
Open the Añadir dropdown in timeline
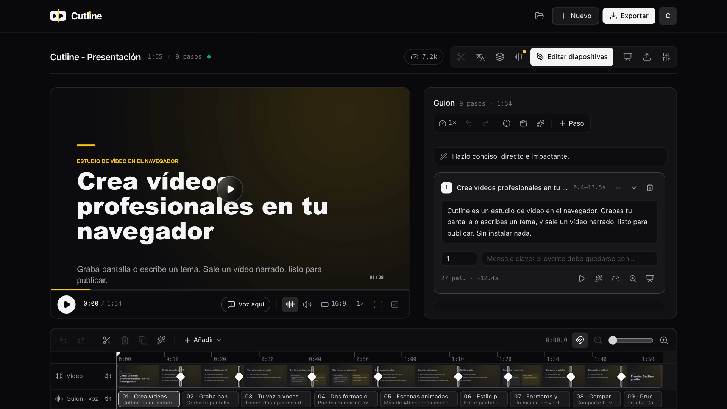(x=203, y=340)
